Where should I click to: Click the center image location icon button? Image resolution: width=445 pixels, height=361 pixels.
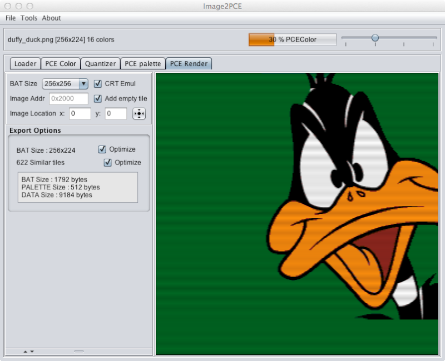[139, 114]
